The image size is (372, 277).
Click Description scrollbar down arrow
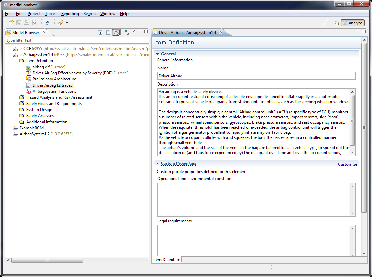[352, 153]
